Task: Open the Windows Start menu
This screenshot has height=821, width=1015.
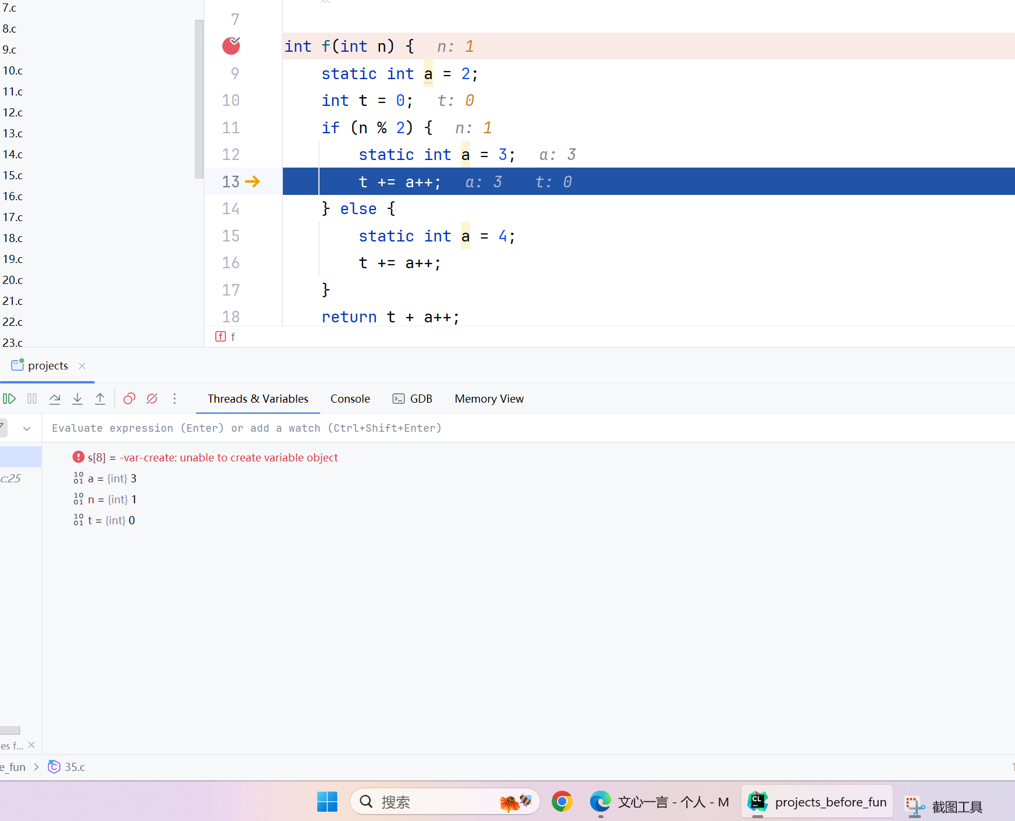Action: point(327,802)
